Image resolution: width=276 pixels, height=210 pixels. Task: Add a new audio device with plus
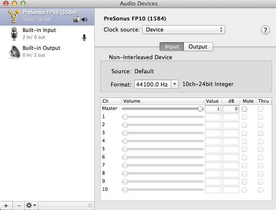(6, 205)
